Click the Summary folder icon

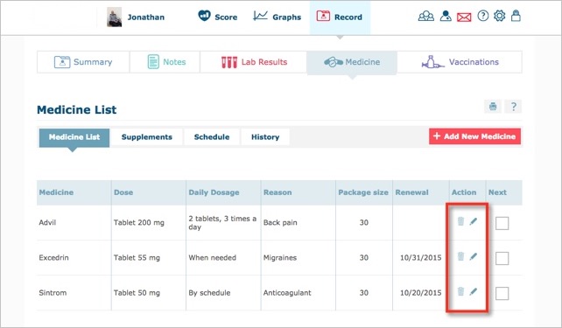tap(62, 62)
